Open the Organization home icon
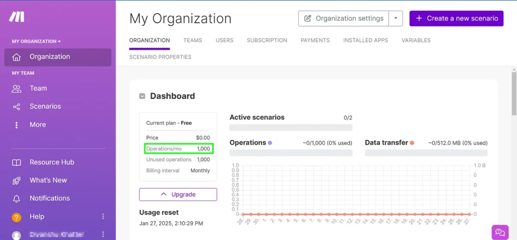This screenshot has height=240, width=517. click(16, 57)
